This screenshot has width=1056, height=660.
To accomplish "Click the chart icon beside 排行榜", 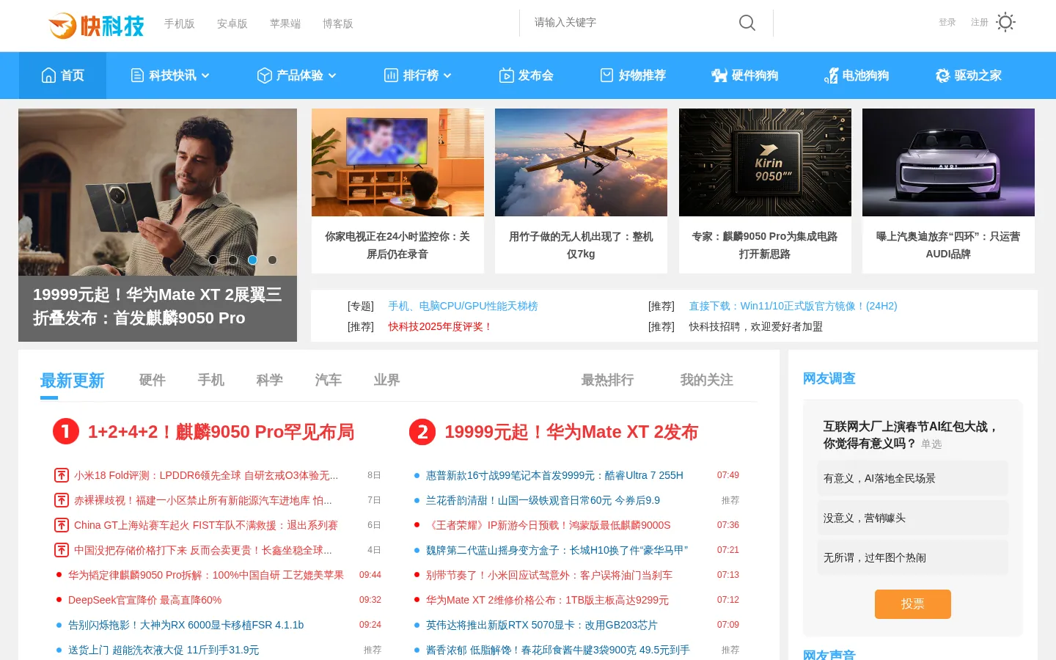I will point(392,75).
